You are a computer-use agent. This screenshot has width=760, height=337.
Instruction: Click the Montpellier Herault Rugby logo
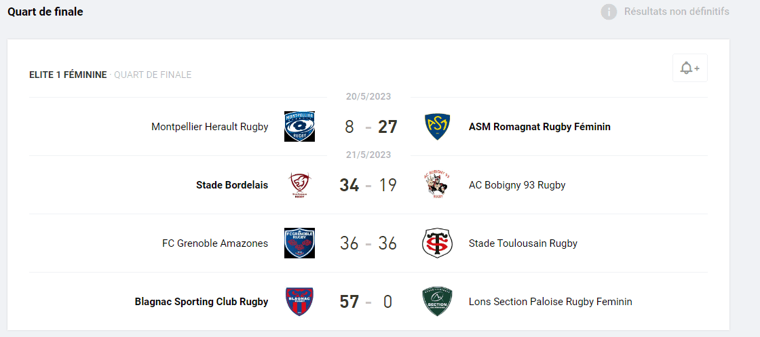[299, 127]
